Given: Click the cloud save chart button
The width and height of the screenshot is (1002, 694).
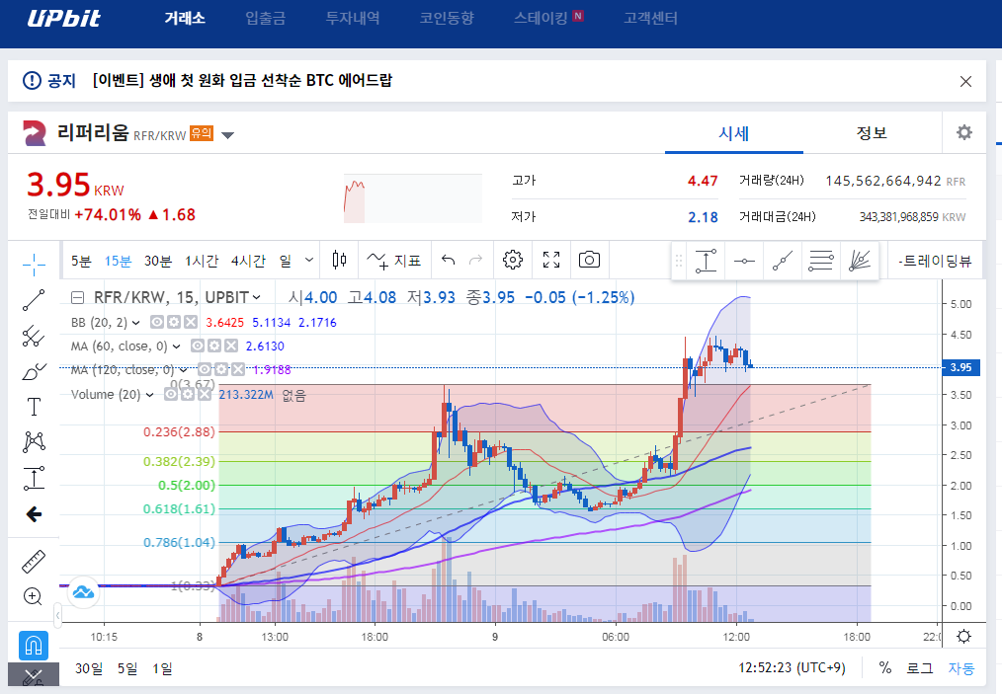Looking at the screenshot, I should [x=83, y=592].
